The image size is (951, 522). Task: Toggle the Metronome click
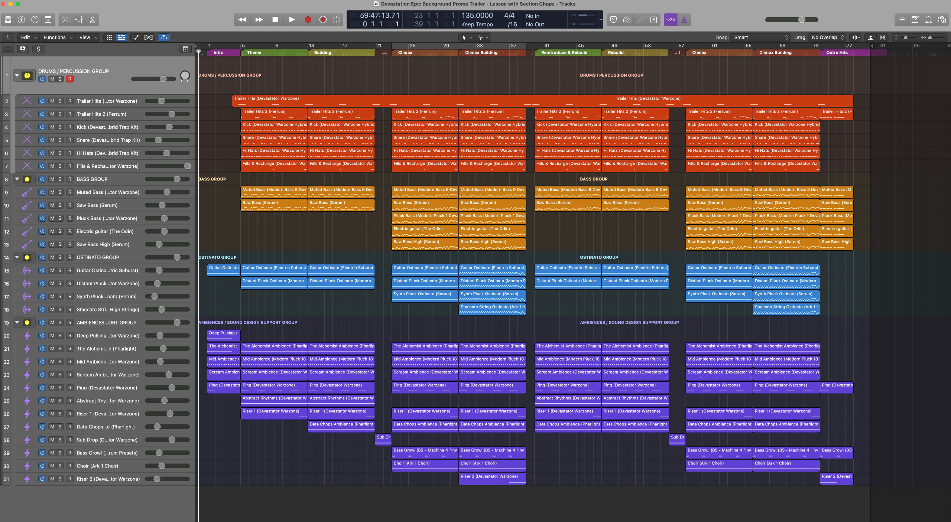(684, 20)
